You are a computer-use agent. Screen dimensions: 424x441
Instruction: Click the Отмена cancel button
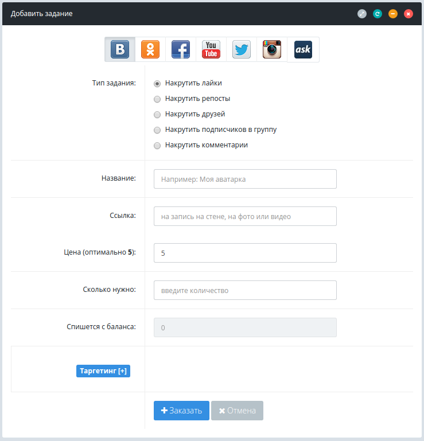click(x=237, y=411)
